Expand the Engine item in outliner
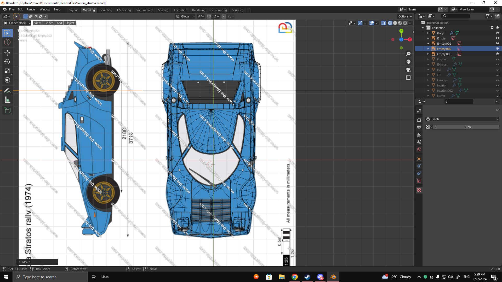 click(428, 59)
